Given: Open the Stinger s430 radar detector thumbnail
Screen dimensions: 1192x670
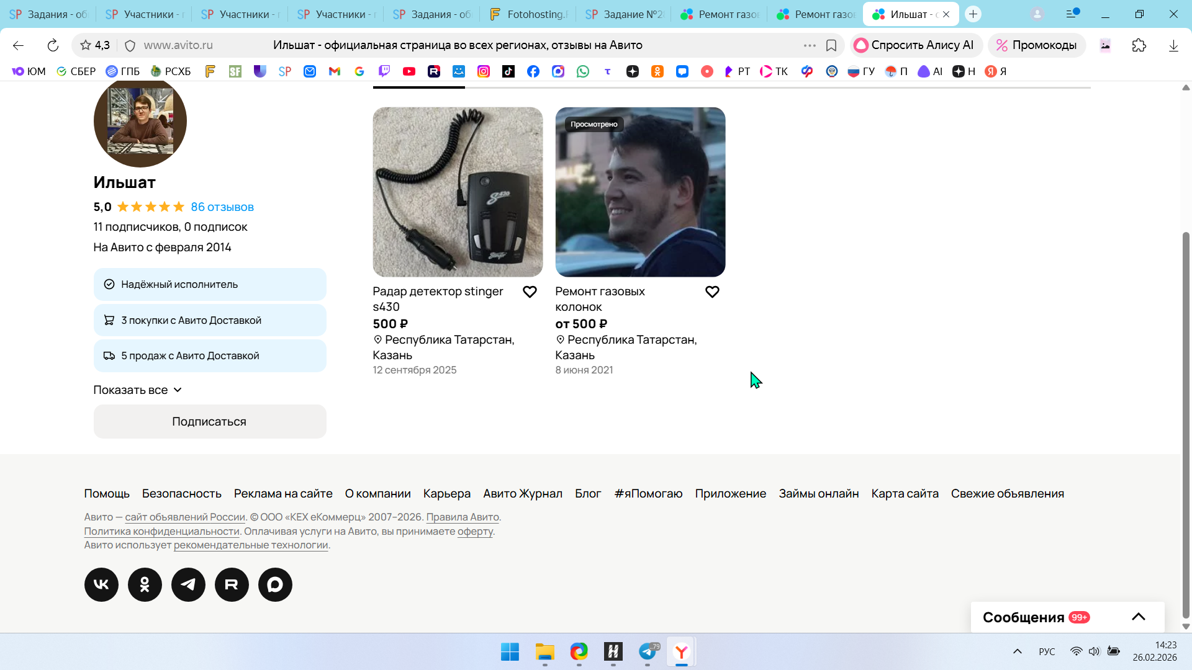Looking at the screenshot, I should click(458, 192).
